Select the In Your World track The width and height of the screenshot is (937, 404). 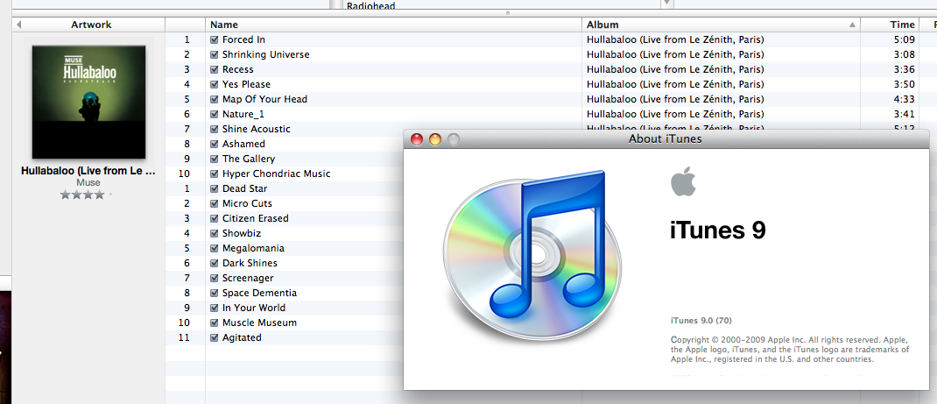(254, 308)
